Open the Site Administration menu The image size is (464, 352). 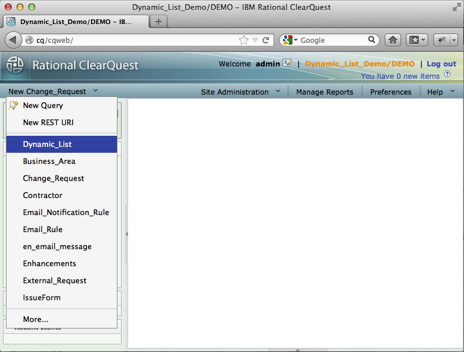click(x=235, y=92)
